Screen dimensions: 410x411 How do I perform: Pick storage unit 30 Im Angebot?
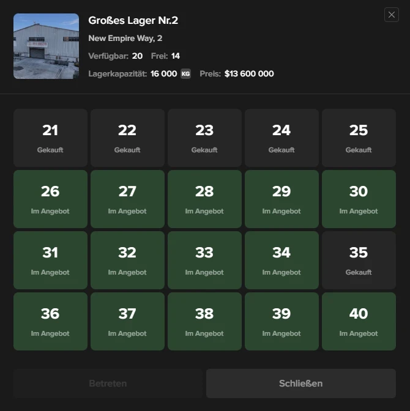pos(359,199)
